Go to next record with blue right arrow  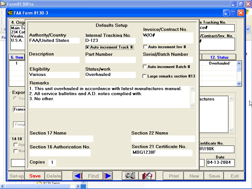point(108,176)
